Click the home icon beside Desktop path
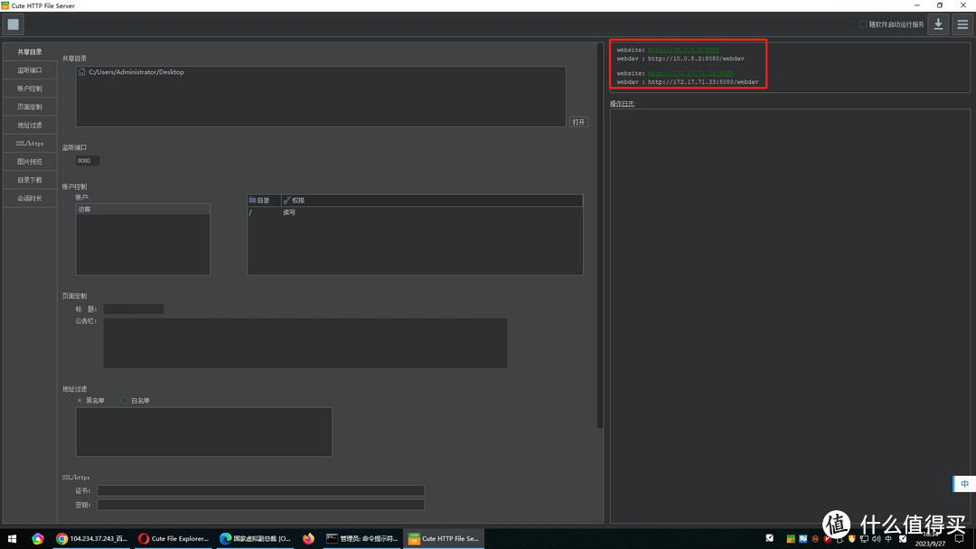This screenshot has height=549, width=976. tap(81, 72)
